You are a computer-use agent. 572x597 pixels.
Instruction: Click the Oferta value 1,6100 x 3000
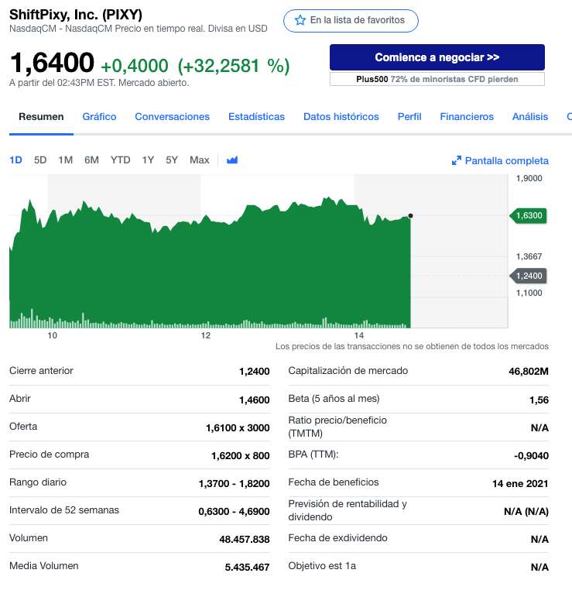coord(238,428)
